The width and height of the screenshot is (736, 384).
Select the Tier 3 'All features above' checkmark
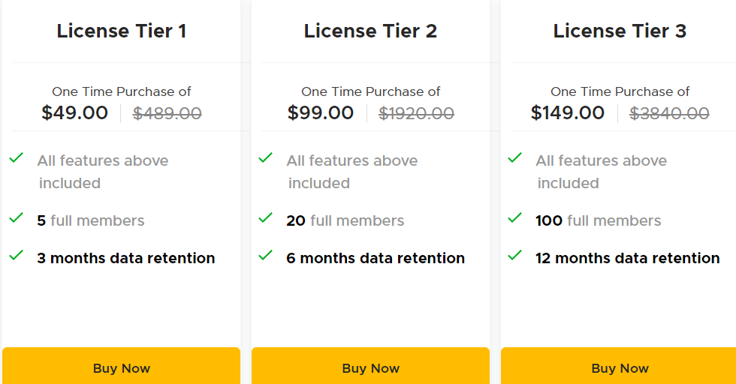click(515, 158)
